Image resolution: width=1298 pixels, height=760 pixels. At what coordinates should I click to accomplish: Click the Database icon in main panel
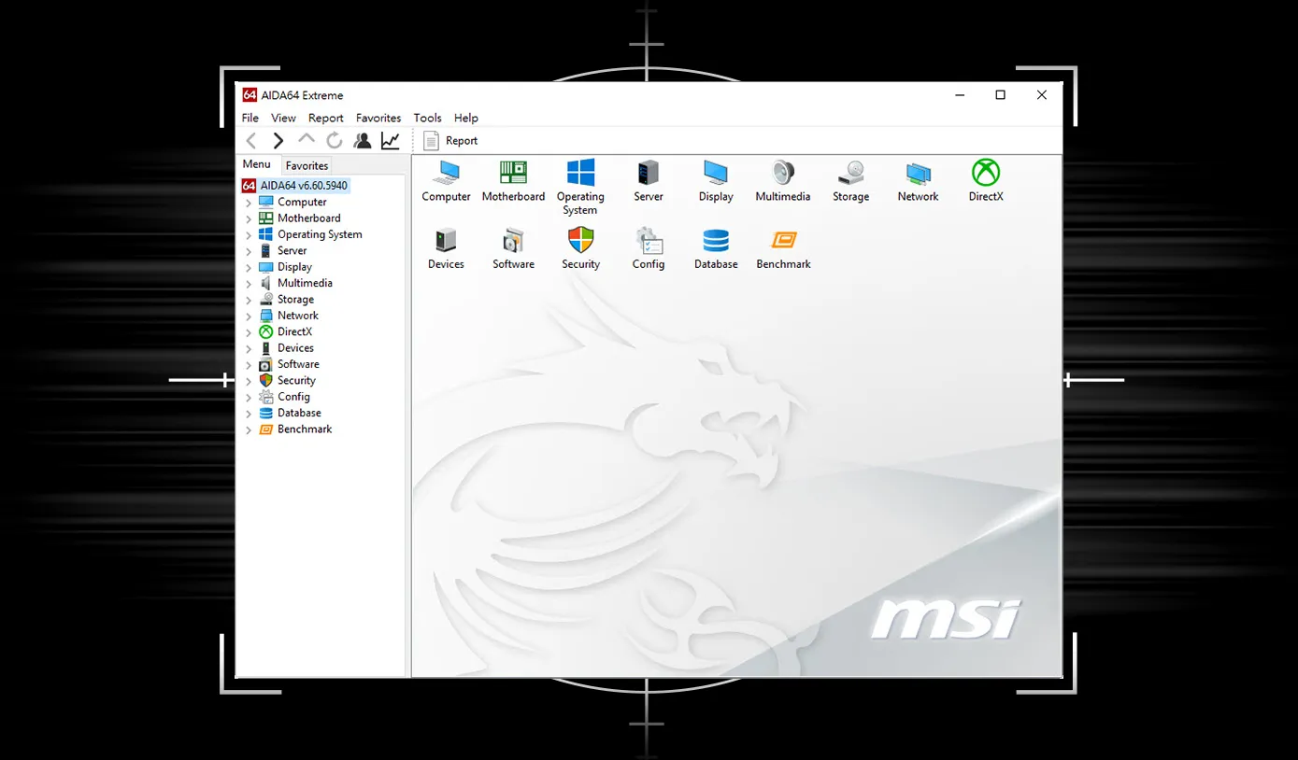pyautogui.click(x=716, y=241)
